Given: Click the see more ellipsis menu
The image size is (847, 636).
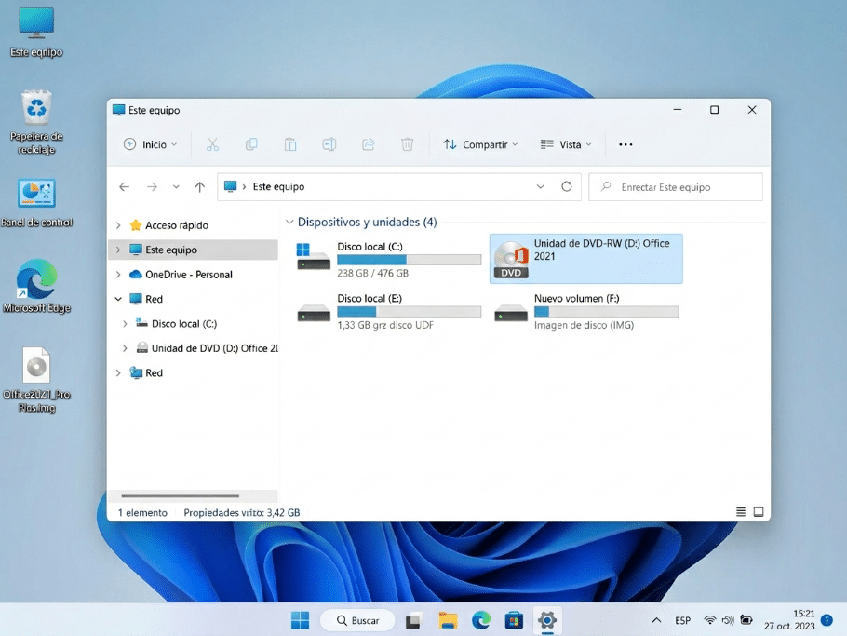Looking at the screenshot, I should [625, 144].
